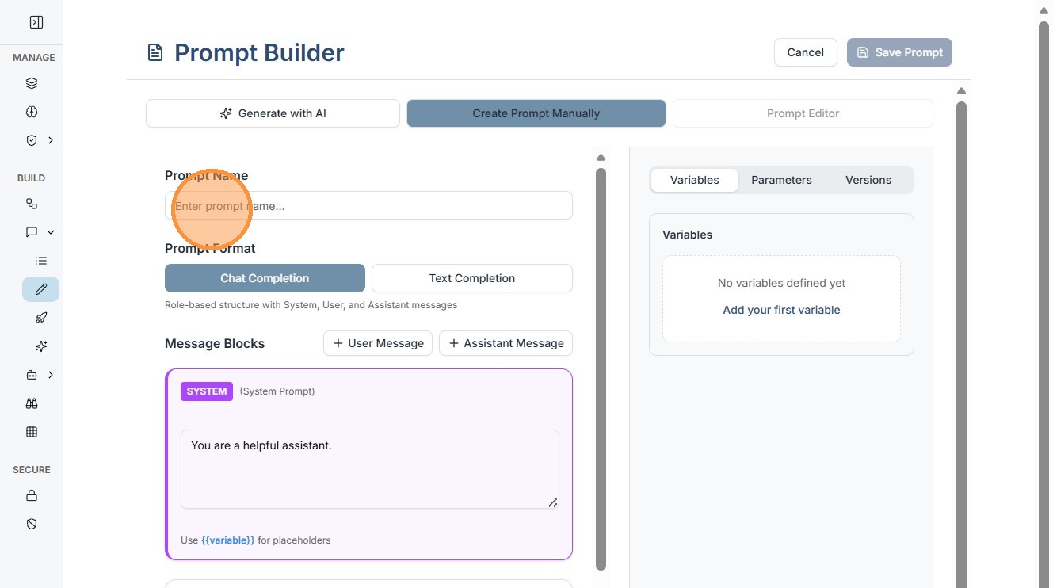Expand the sidebar panel toggle icon
This screenshot has width=1053, height=588.
point(36,22)
